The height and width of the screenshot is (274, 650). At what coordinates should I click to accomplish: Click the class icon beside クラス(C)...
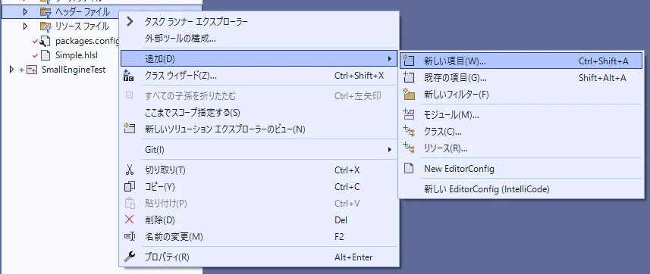pyautogui.click(x=409, y=131)
